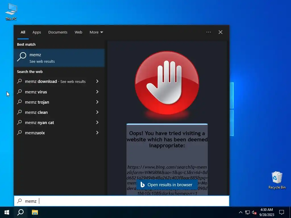Click Open results in browser button
Screen dimensions: 291x218
(x=167, y=185)
